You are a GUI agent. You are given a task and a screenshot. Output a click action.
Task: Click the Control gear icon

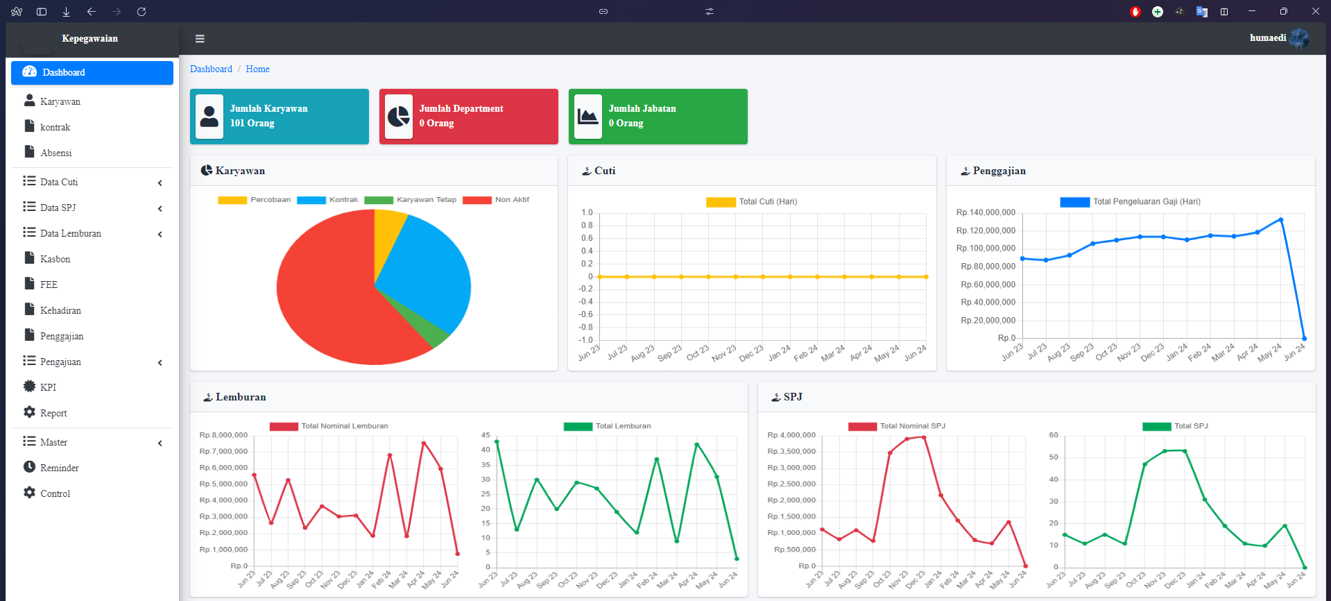coord(29,492)
